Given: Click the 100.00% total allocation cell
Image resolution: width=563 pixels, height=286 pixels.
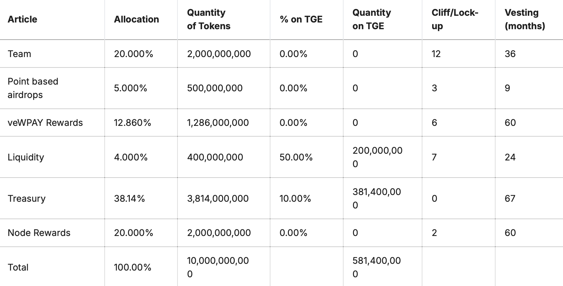Looking at the screenshot, I should click(x=133, y=267).
